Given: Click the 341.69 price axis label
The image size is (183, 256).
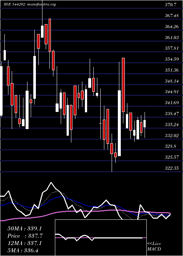Looking at the screenshot, I should coord(172,103).
